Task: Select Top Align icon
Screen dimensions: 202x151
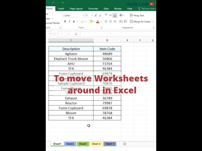Action: pyautogui.click(x=106, y=15)
